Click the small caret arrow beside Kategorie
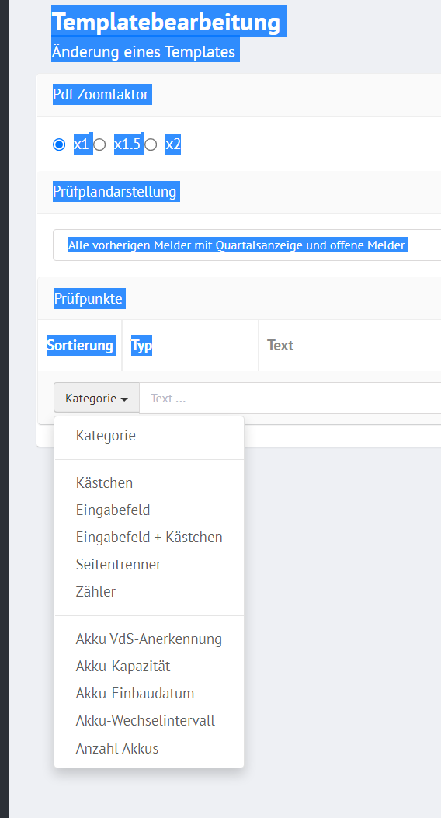 tap(124, 399)
